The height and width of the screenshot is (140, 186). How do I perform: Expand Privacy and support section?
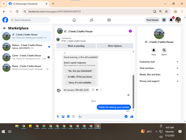[x=159, y=81]
